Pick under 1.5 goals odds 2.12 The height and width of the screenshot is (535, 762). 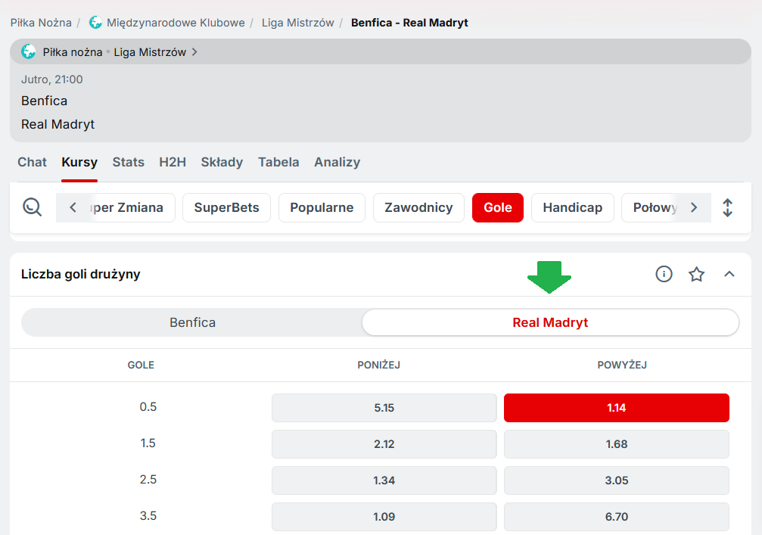click(x=384, y=444)
